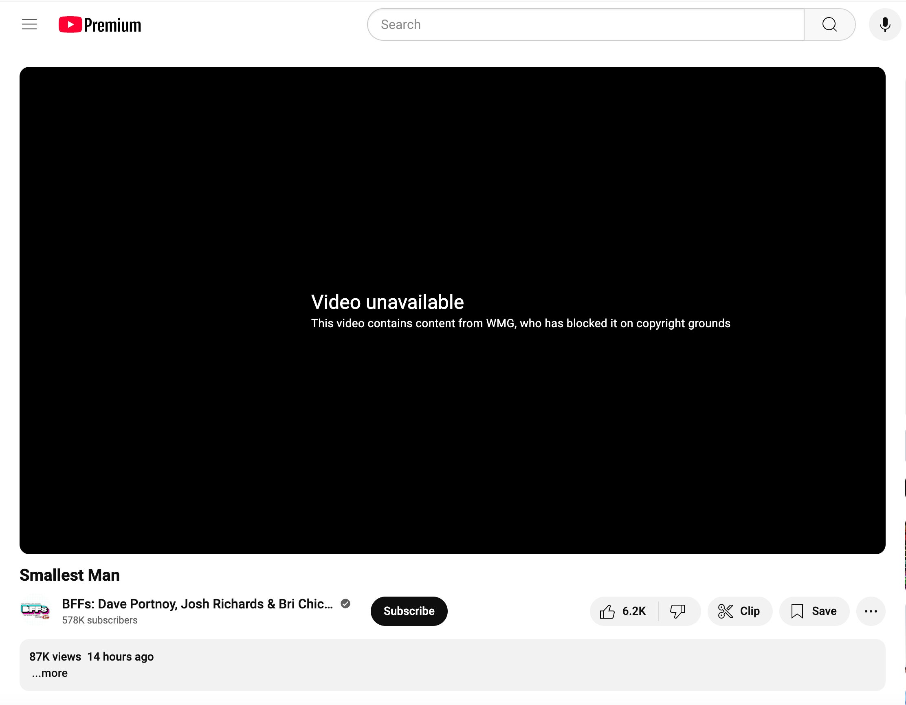Start voice search with microphone
This screenshot has height=705, width=906.
(x=884, y=24)
